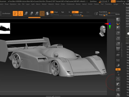Click the Clone button in Tool palette

(x=127, y=18)
